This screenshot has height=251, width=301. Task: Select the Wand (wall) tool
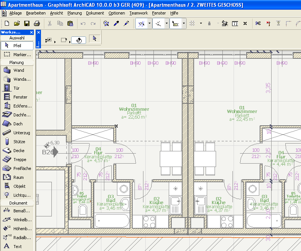[x=17, y=70]
